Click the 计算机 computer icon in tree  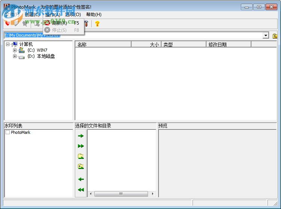(15, 44)
